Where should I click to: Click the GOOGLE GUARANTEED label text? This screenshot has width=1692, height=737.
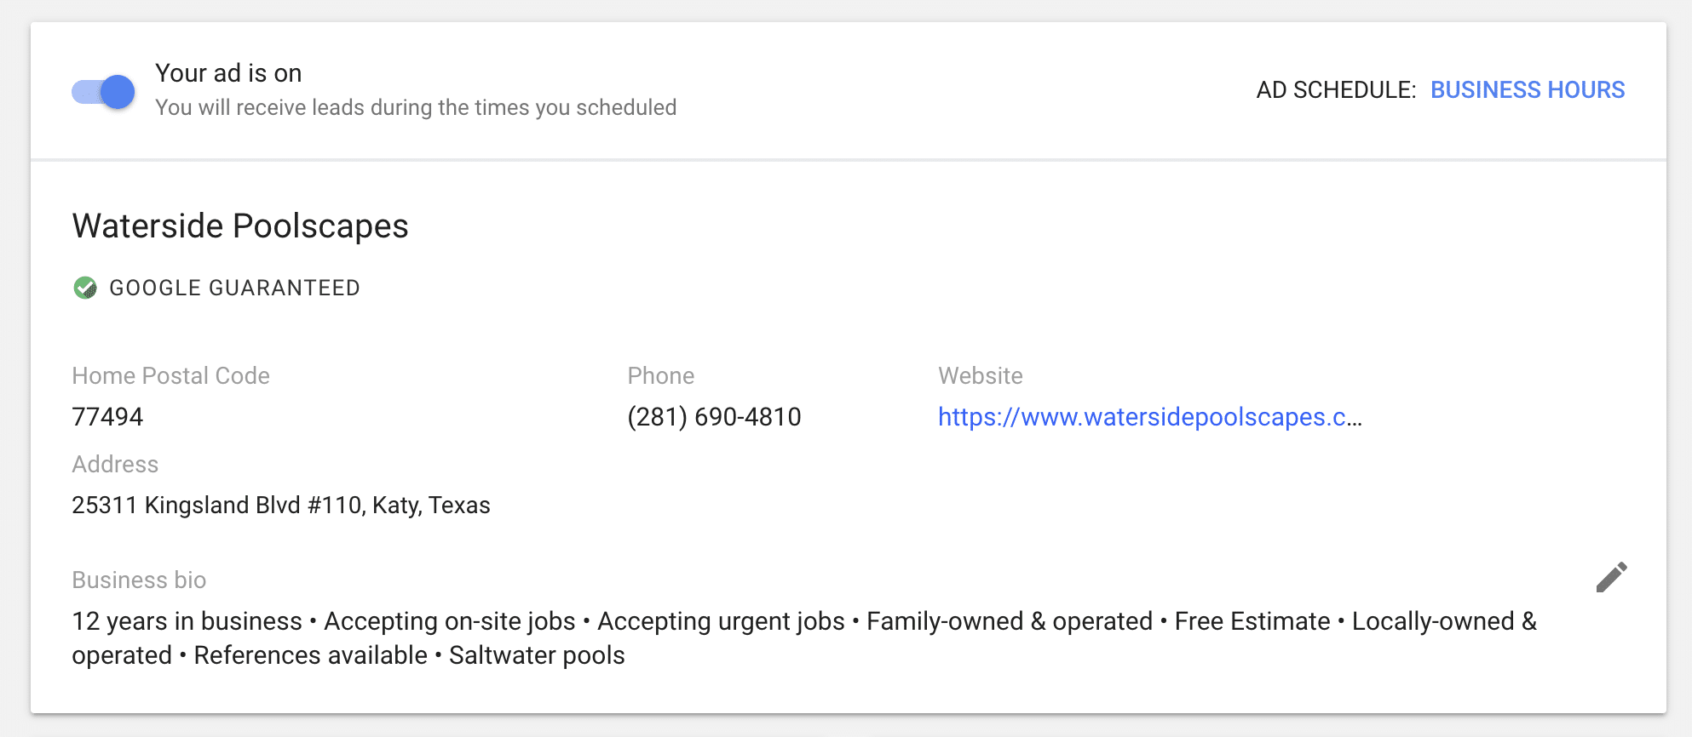(235, 288)
